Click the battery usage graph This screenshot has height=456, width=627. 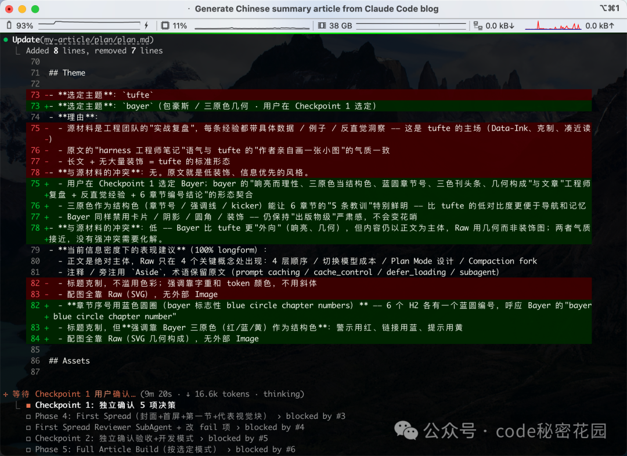(x=89, y=25)
